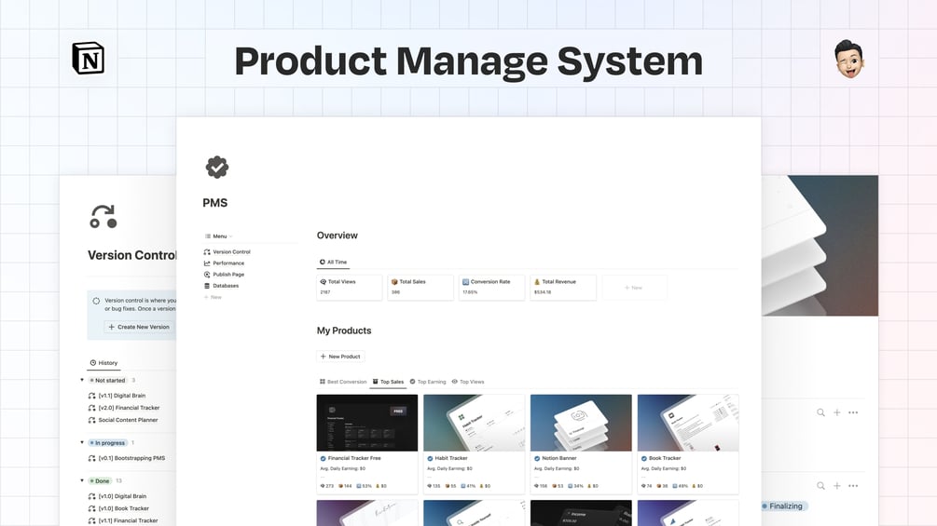Screen dimensions: 937x526
Task: Open the Notion Banner product thumbnail
Action: click(581, 423)
